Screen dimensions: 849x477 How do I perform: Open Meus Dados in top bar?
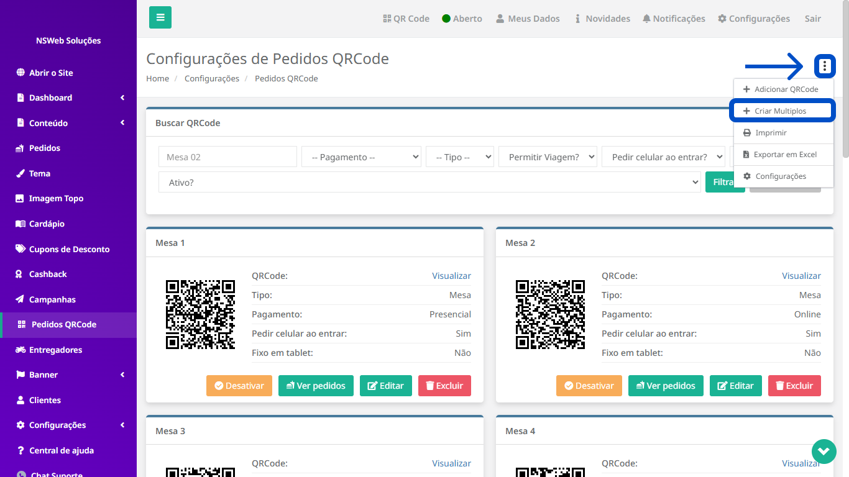tap(528, 19)
